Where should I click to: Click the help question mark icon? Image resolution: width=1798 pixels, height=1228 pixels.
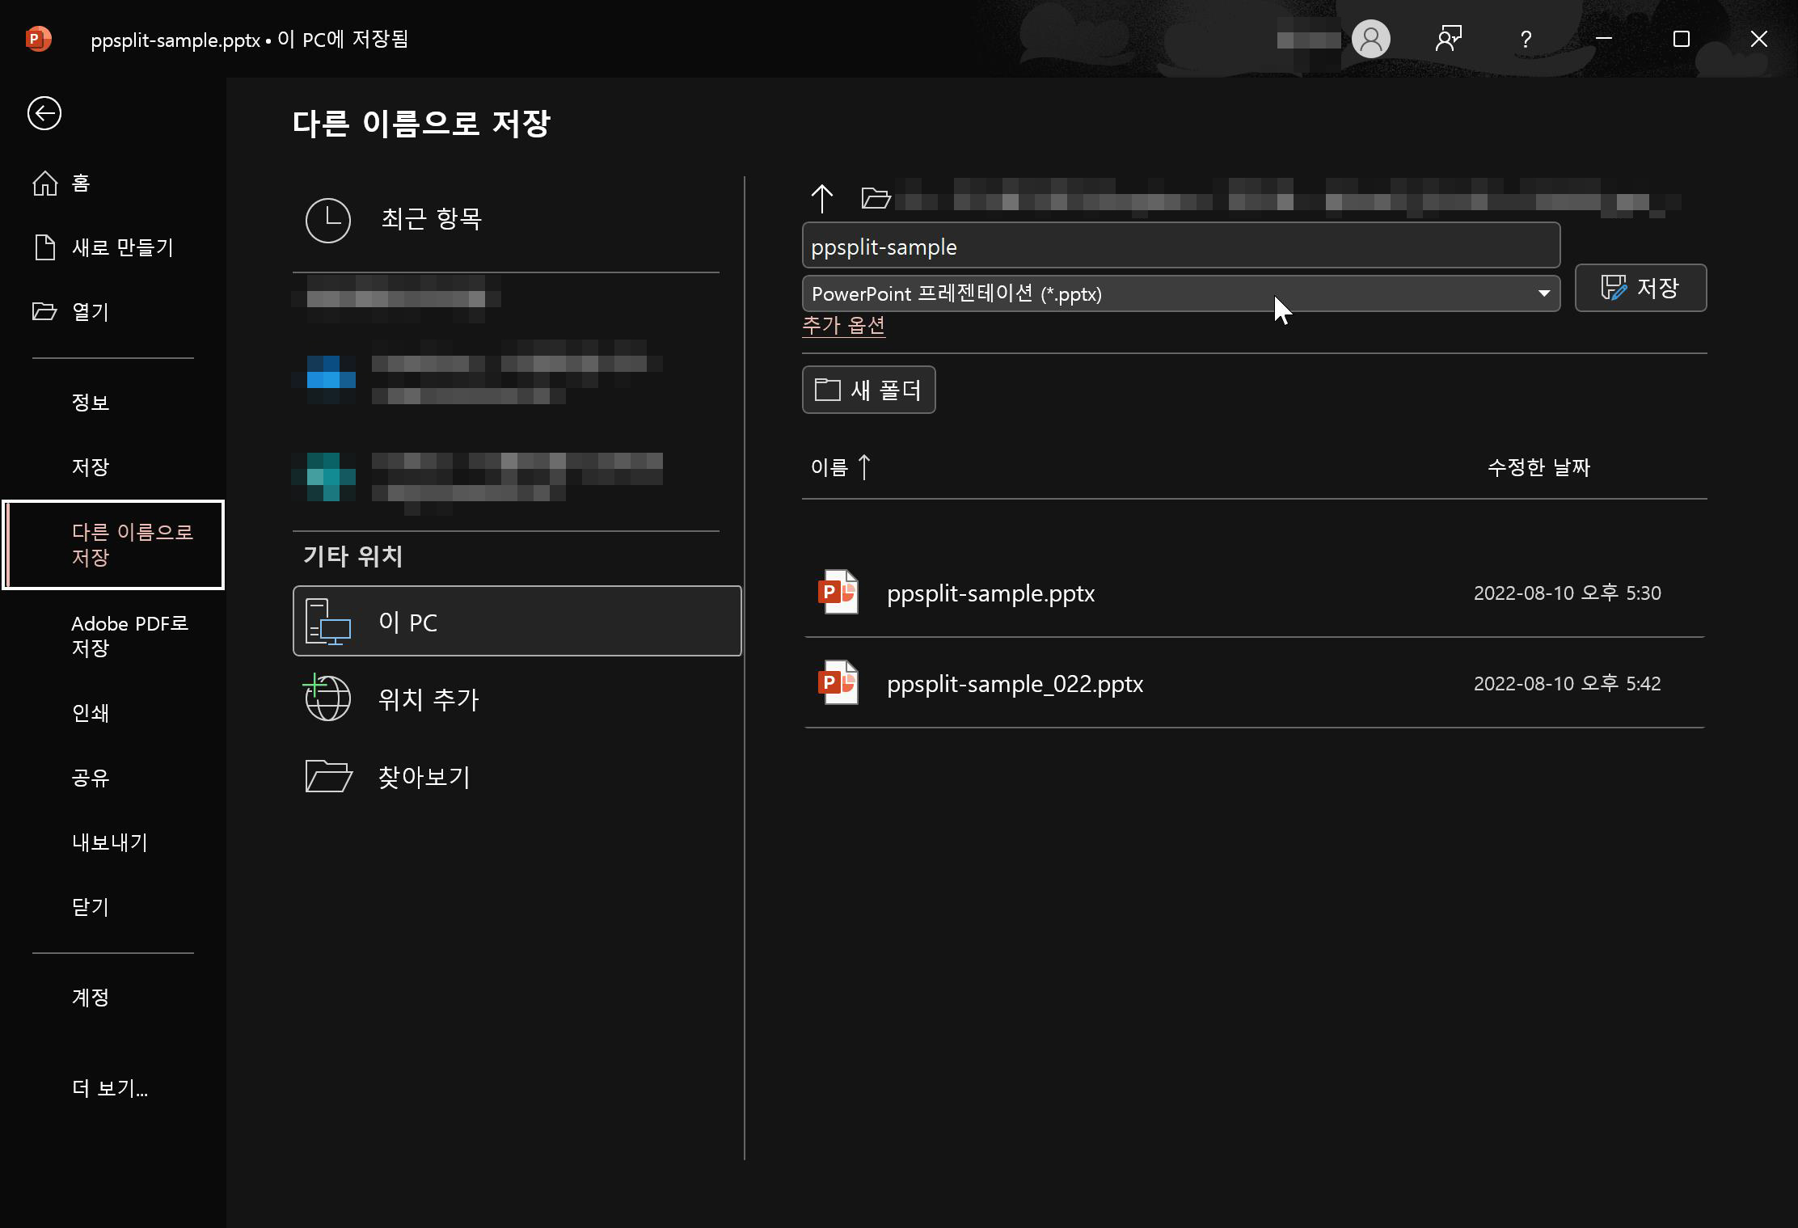1526,39
